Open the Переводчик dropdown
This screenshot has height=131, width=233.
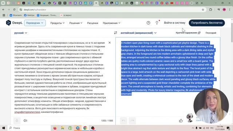[x=35, y=23]
